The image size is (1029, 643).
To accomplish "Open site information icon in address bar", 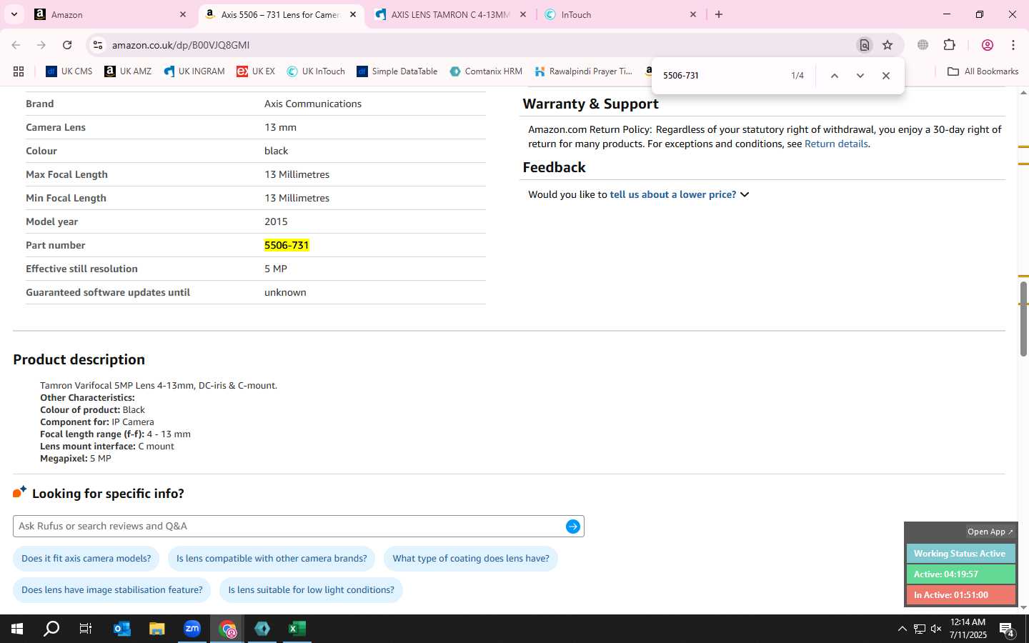I will (x=98, y=45).
